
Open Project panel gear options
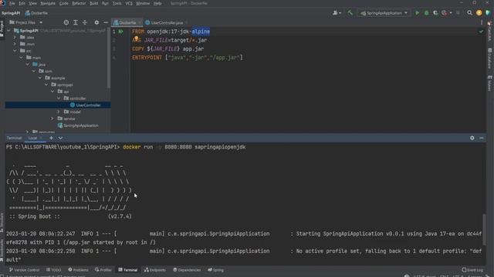pos(96,22)
